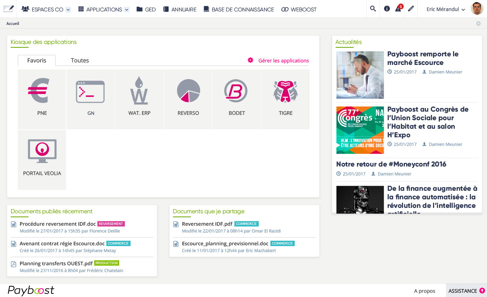Click the pink gear beside Gérer les applications
Screen dimensions: 487x297
250,60
